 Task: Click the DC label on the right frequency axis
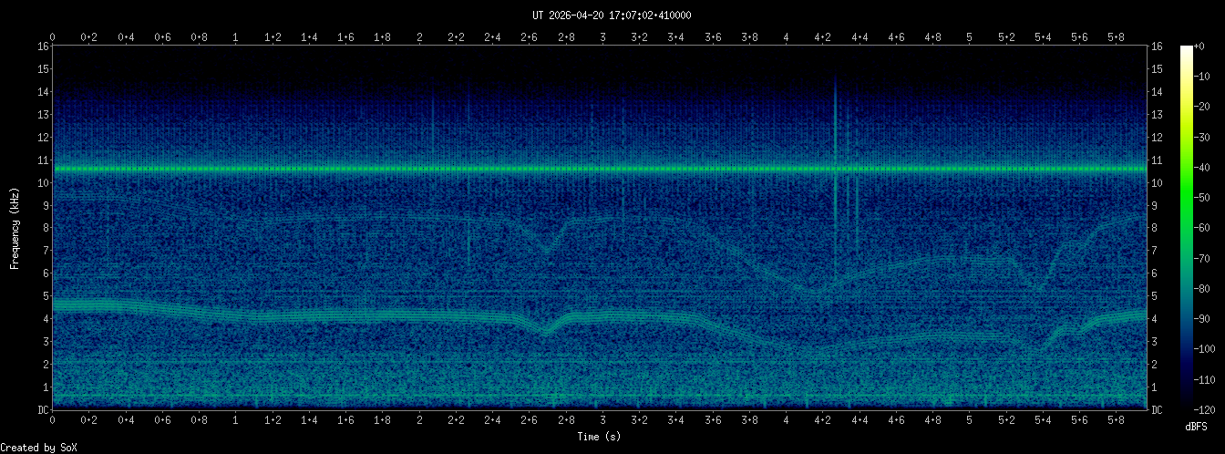coord(1157,410)
